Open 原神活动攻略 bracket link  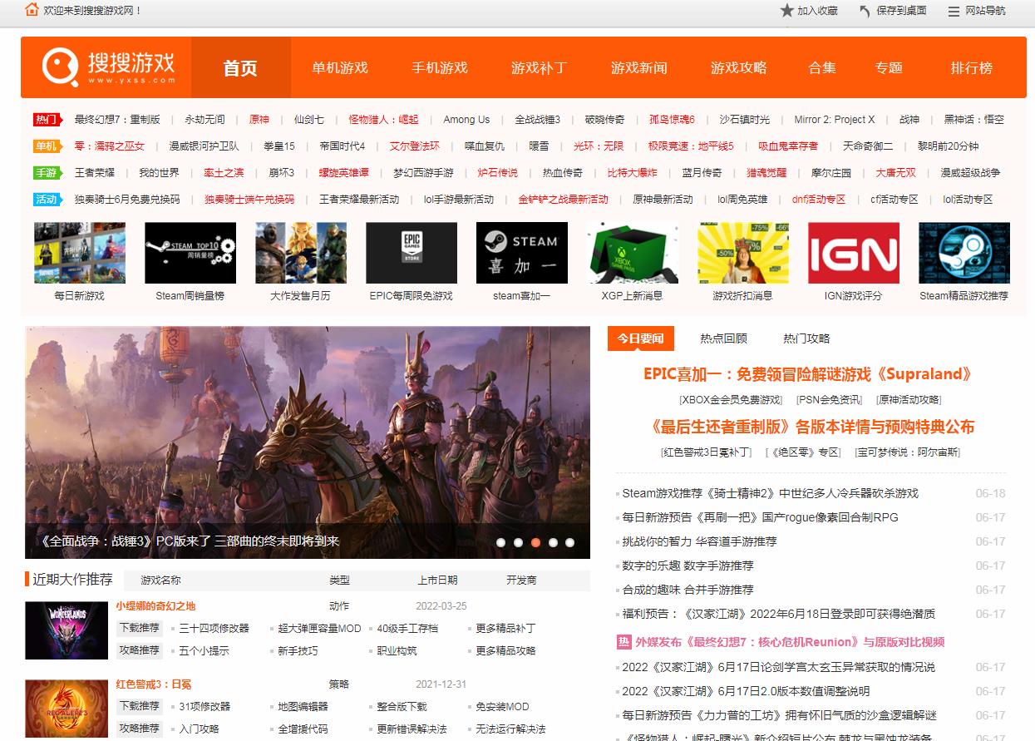click(x=909, y=400)
